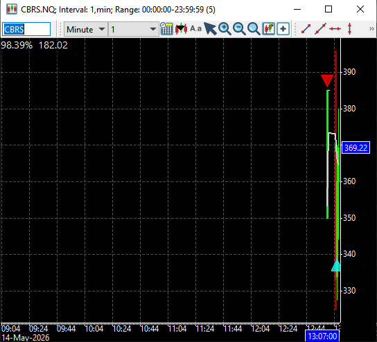Click the 330 price axis label
Image resolution: width=377 pixels, height=342 pixels.
[x=349, y=291]
